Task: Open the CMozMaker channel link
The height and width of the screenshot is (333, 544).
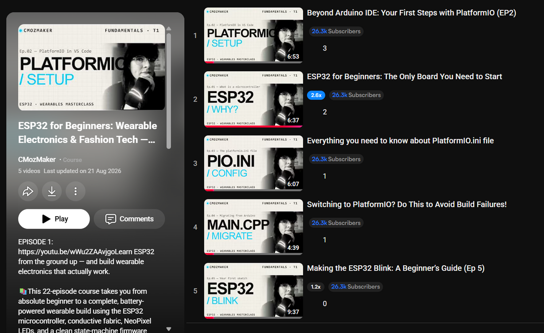Action: pyautogui.click(x=37, y=159)
